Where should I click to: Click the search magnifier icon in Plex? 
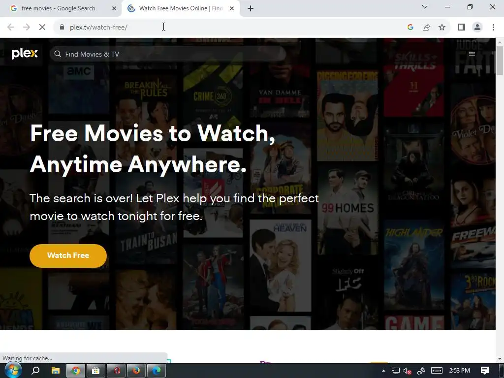pos(58,54)
